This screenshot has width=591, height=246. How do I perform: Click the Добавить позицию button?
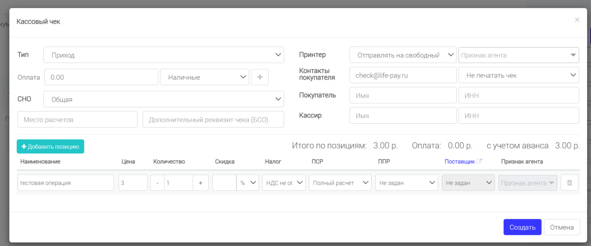point(50,146)
